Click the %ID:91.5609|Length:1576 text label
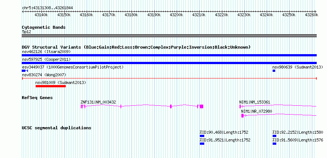The height and width of the screenshot is (158, 327). tap(298, 140)
